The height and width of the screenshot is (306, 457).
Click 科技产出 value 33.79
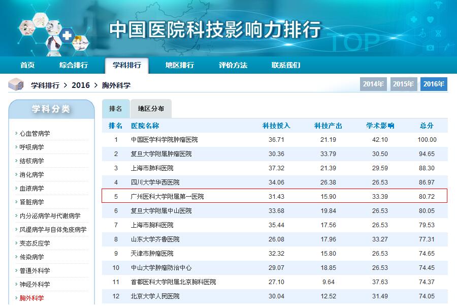(328, 154)
